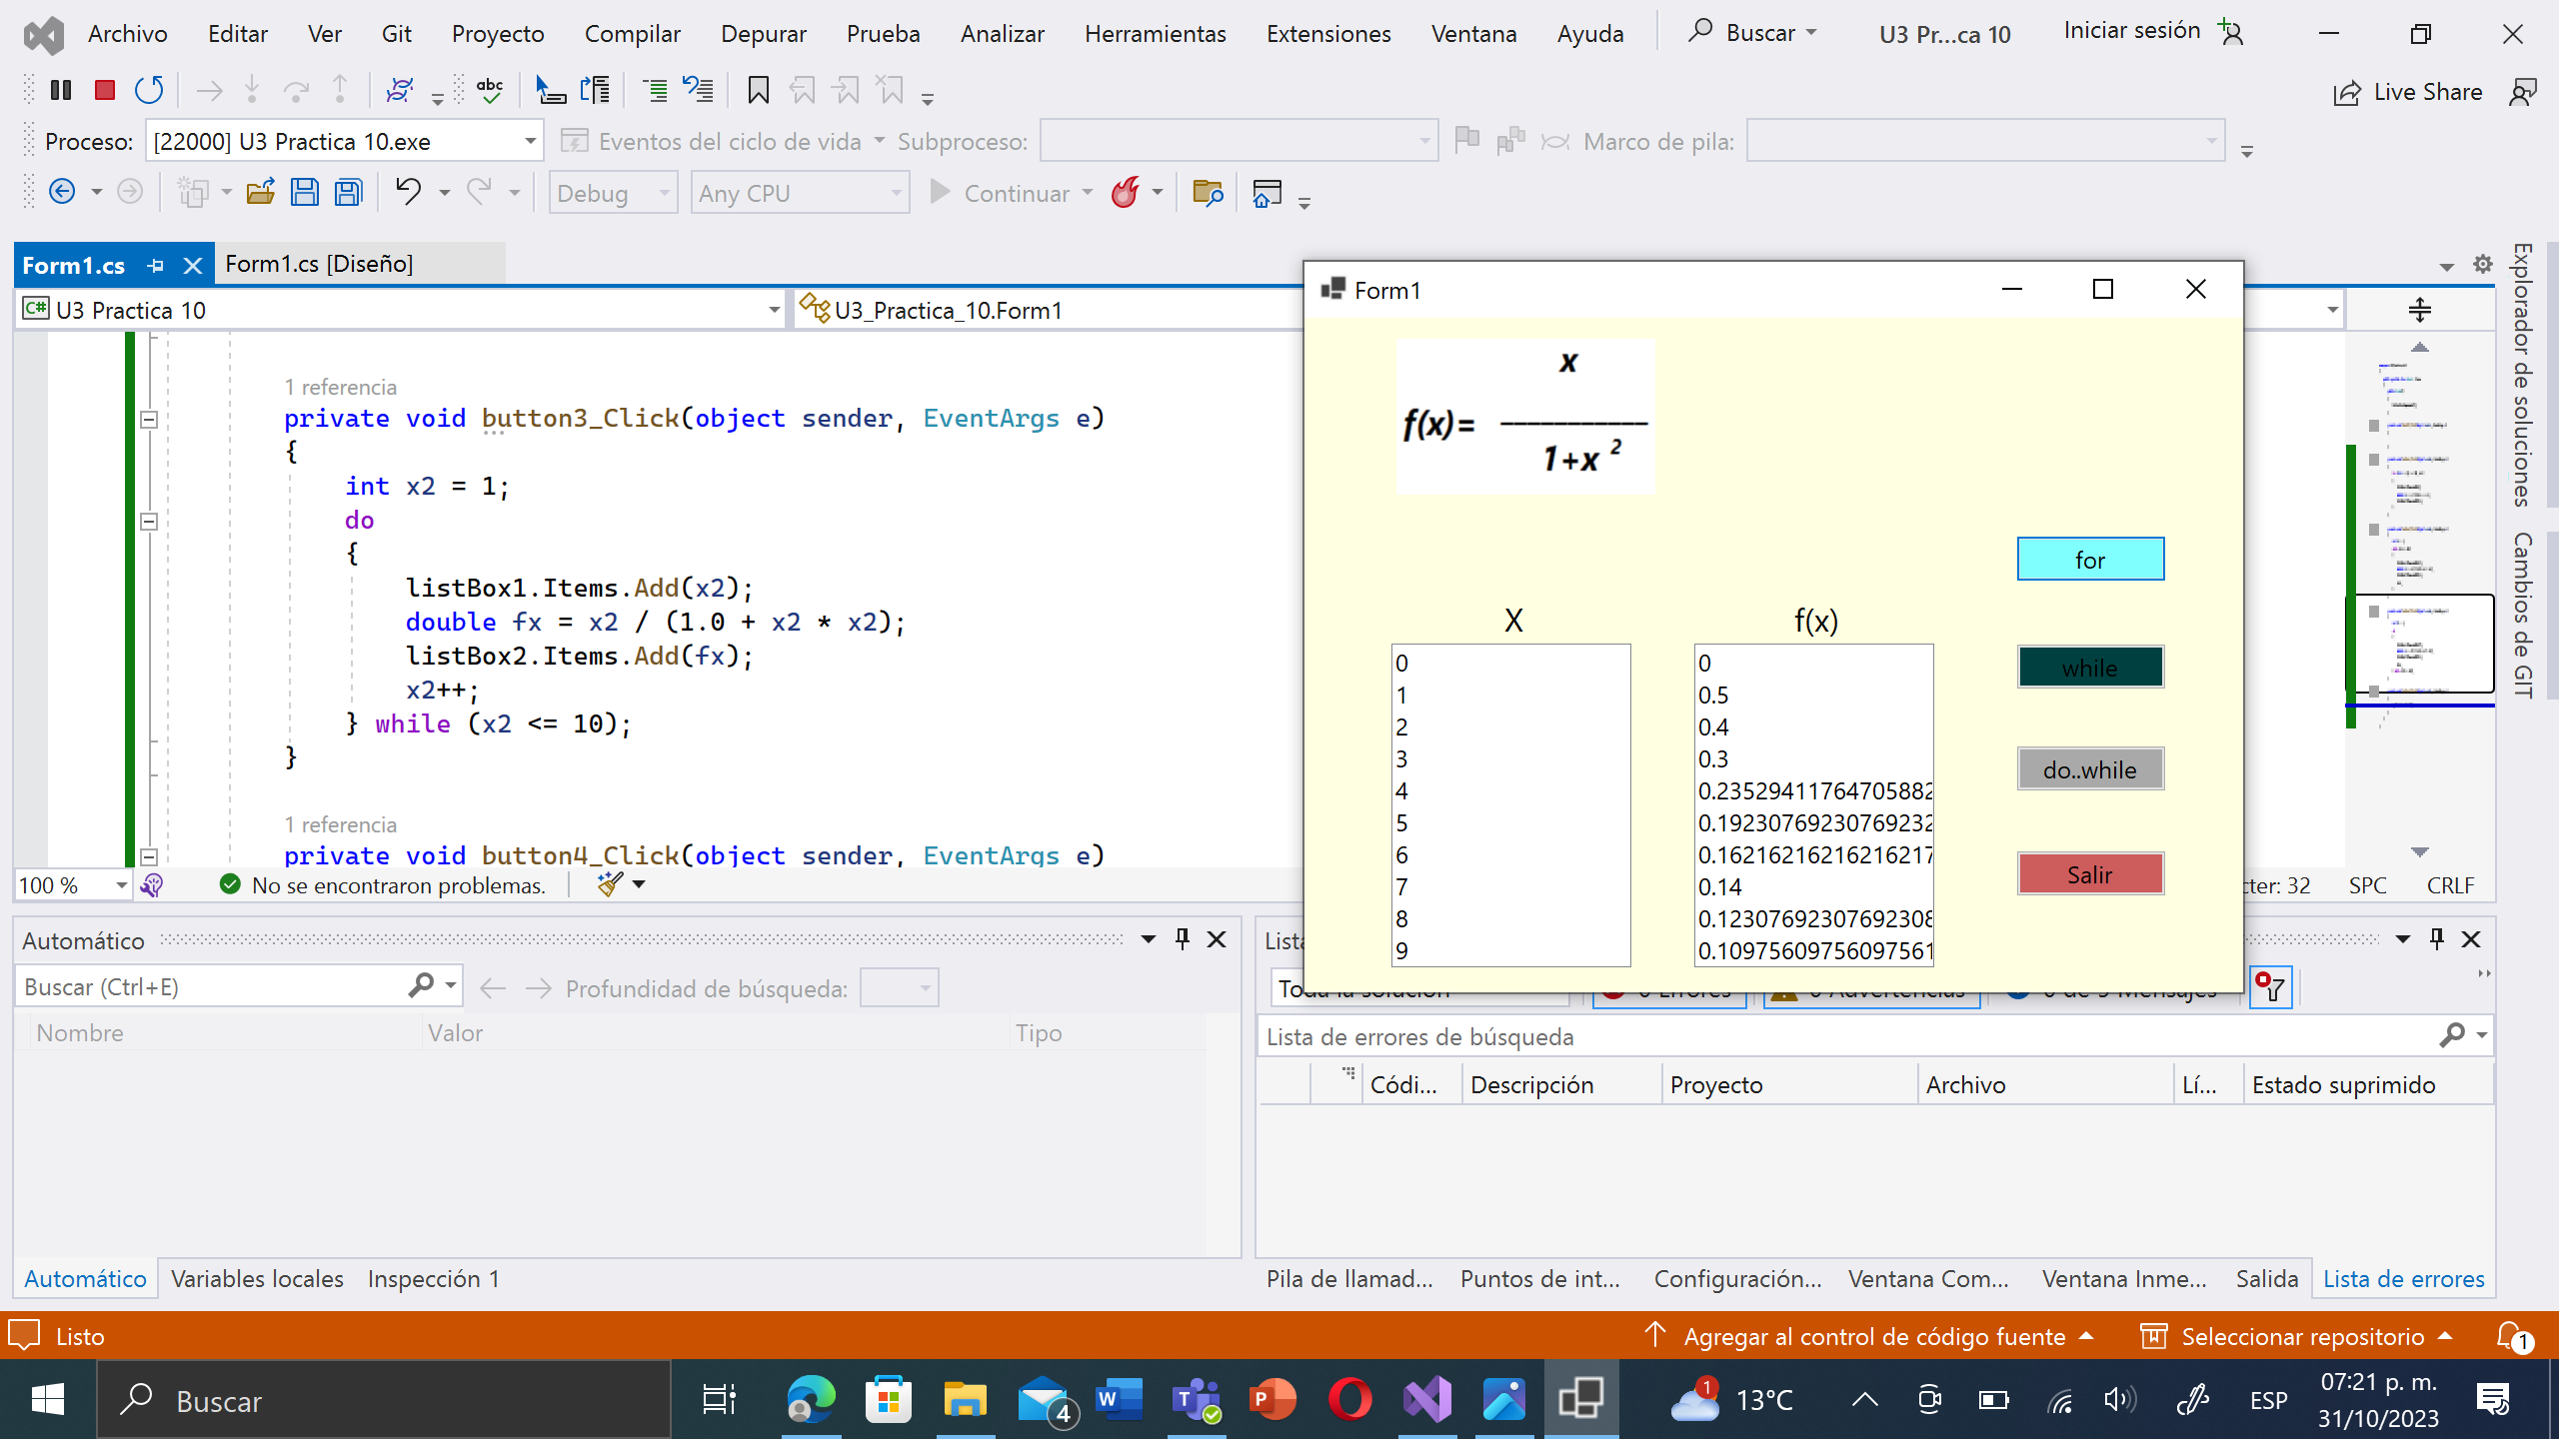Open the 100% editor zoom selector

coord(70,884)
